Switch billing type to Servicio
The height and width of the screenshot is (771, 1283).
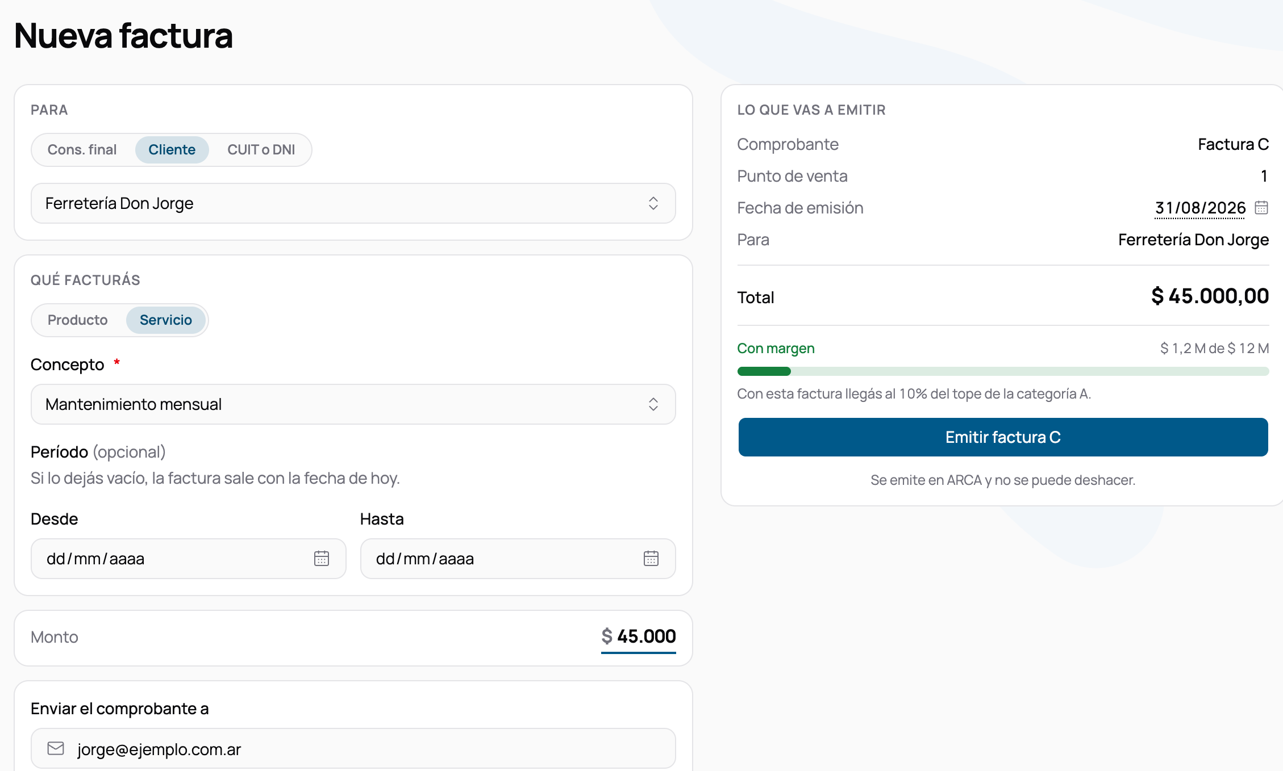166,320
